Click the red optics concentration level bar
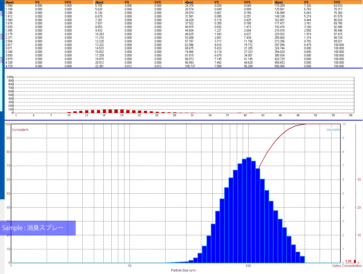Image resolution: width=363 pixels, height=274 pixels. pyautogui.click(x=355, y=261)
